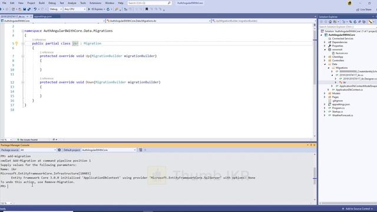Open the Any CPU platform dropdown

75,9
